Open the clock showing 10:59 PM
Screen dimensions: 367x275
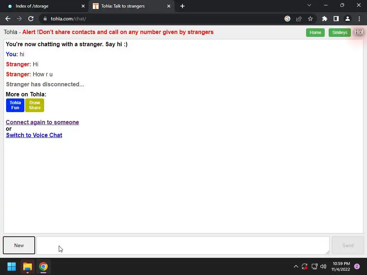tap(341, 266)
